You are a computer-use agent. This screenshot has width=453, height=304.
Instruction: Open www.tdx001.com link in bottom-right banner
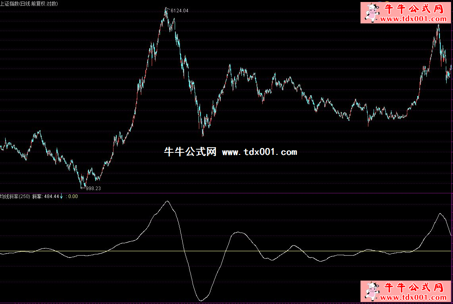pos(413,298)
